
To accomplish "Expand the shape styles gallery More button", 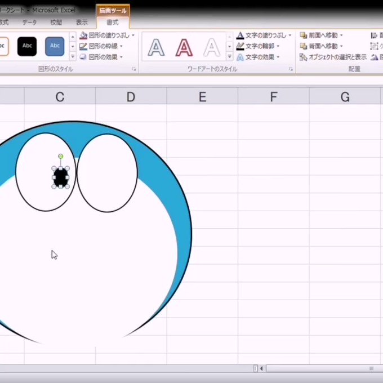I will click(73, 56).
